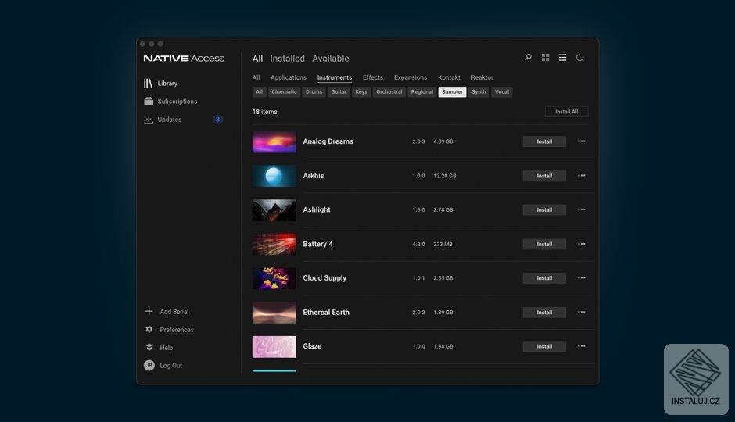This screenshot has height=422, width=735.
Task: Install Ashlight
Action: pyautogui.click(x=544, y=210)
